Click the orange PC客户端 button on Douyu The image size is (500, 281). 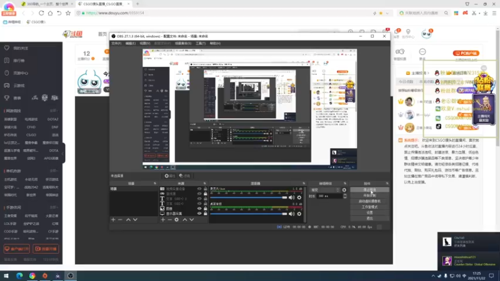click(466, 53)
